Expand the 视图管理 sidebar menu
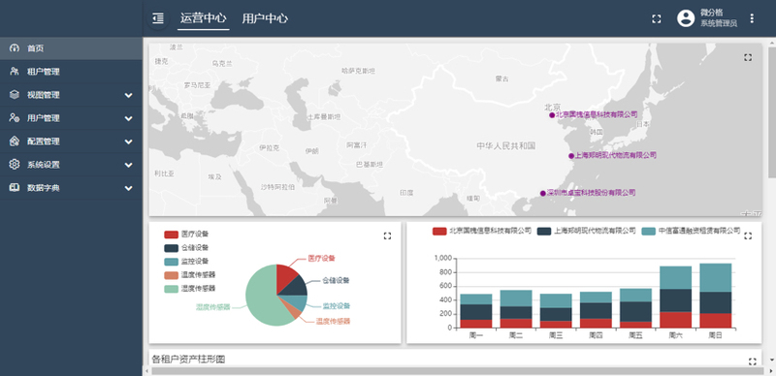 click(x=71, y=95)
